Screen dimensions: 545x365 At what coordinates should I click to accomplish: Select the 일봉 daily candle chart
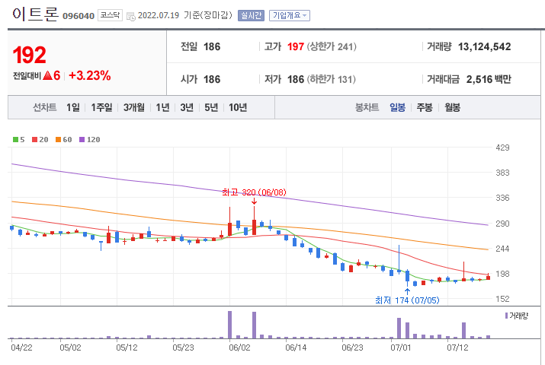[397, 107]
